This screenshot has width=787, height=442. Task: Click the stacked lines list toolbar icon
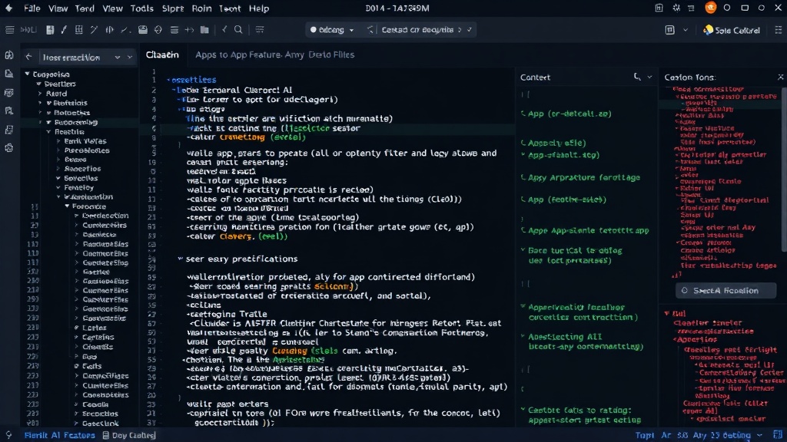coord(174,30)
